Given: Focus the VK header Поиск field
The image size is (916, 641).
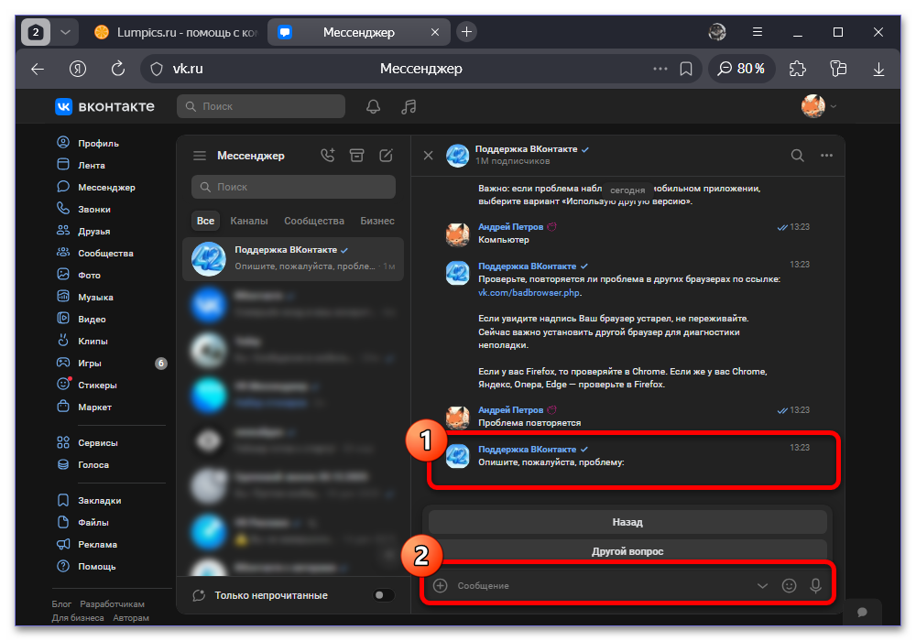Looking at the screenshot, I should [260, 106].
